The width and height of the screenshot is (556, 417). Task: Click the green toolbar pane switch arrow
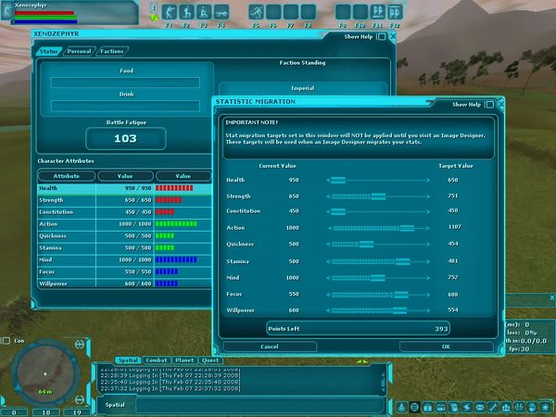click(x=154, y=16)
